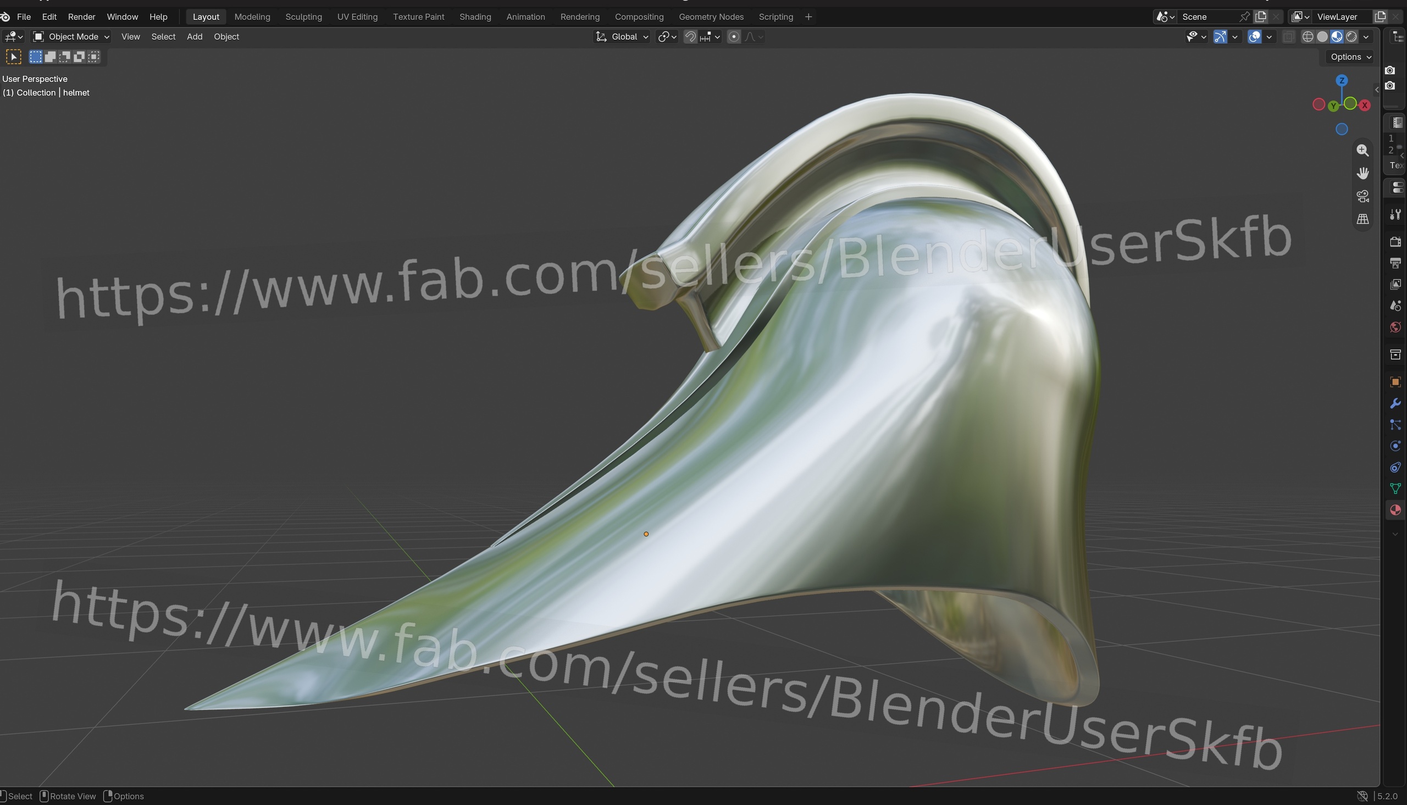The width and height of the screenshot is (1407, 805).
Task: Open object visibility and selectability filter
Action: click(x=1195, y=36)
